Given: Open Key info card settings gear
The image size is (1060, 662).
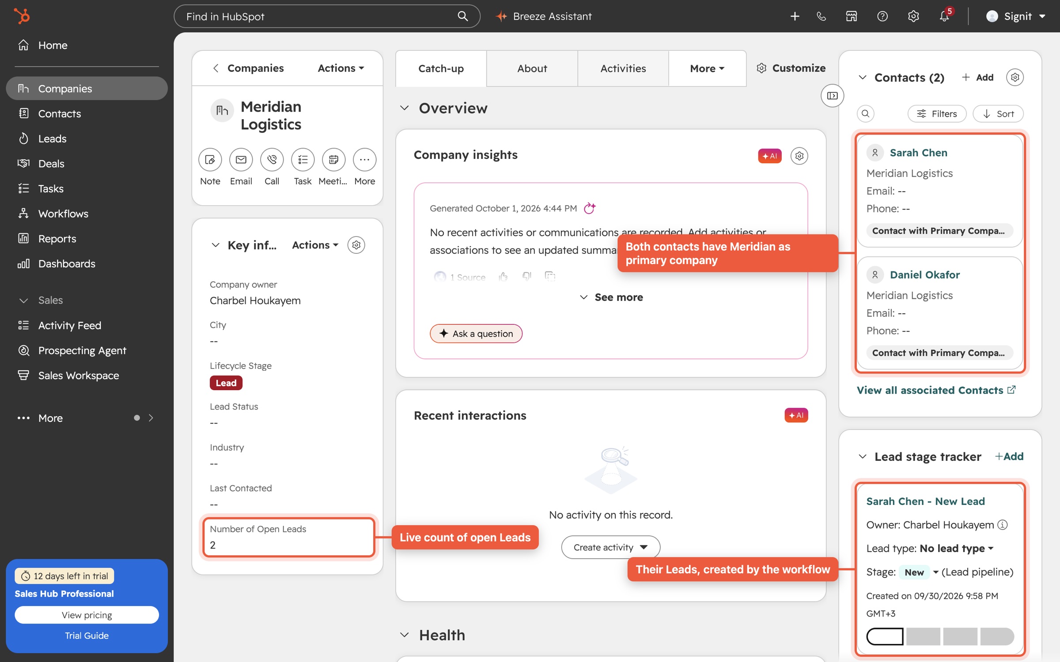Looking at the screenshot, I should (x=356, y=245).
